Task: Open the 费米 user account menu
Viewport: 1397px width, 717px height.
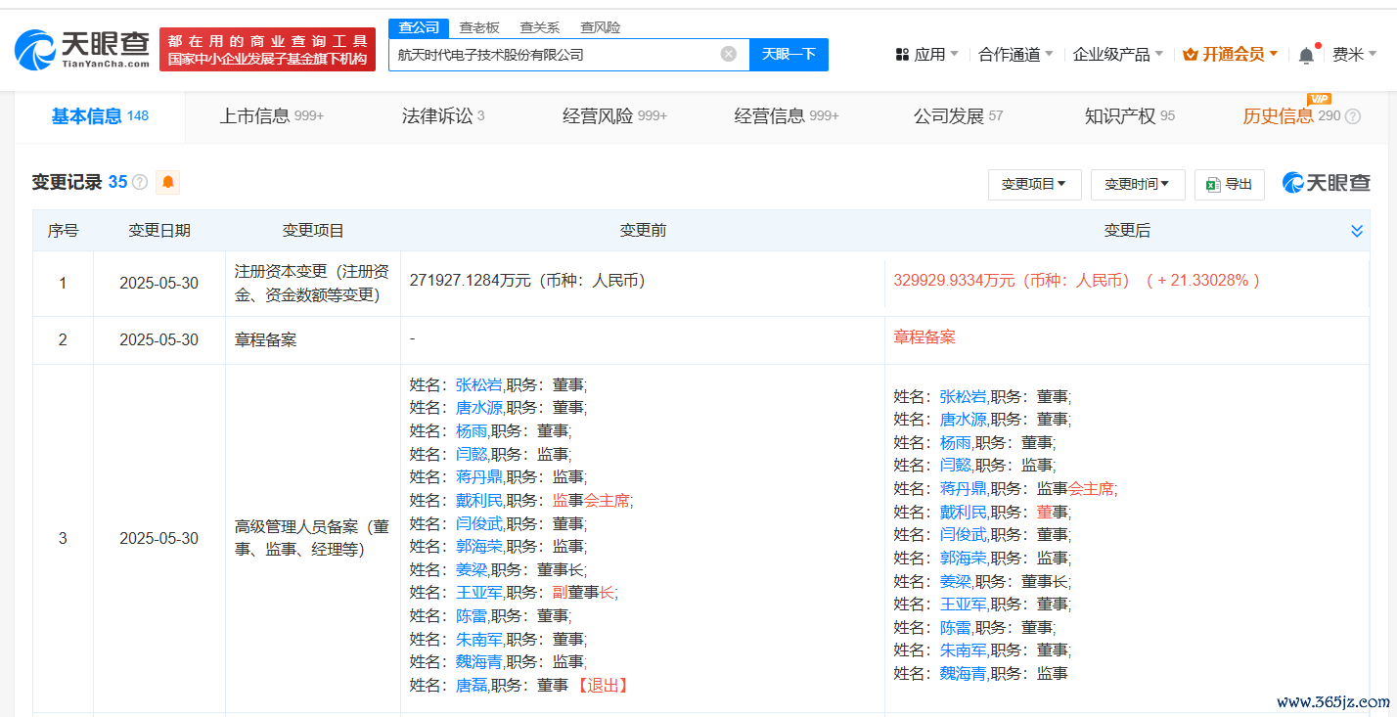Action: point(1354,55)
